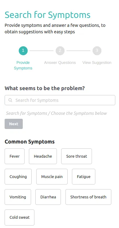Open the Provide Symptoms step label
The height and width of the screenshot is (228, 119).
point(23,65)
